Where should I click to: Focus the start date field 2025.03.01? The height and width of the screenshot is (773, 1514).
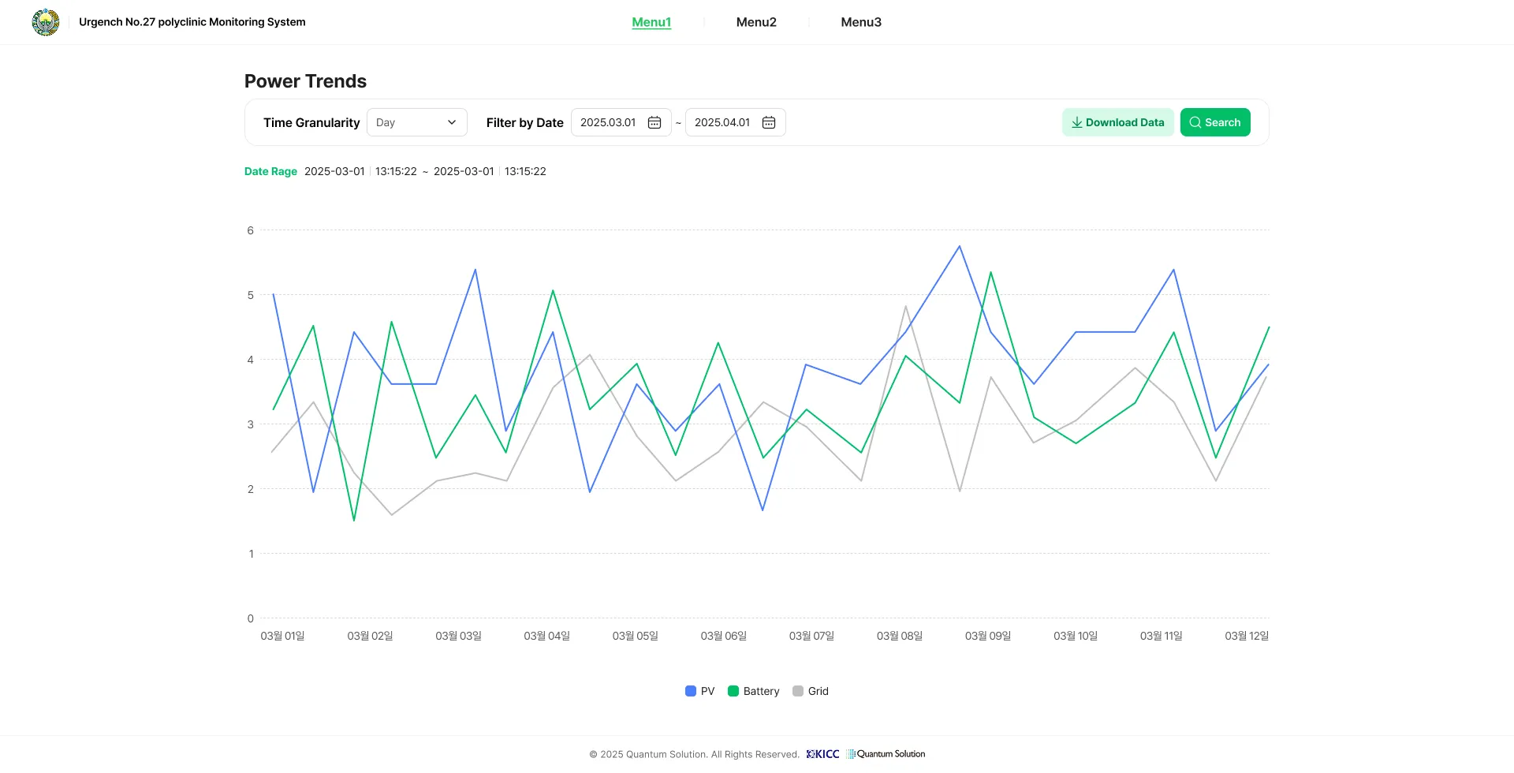[621, 122]
